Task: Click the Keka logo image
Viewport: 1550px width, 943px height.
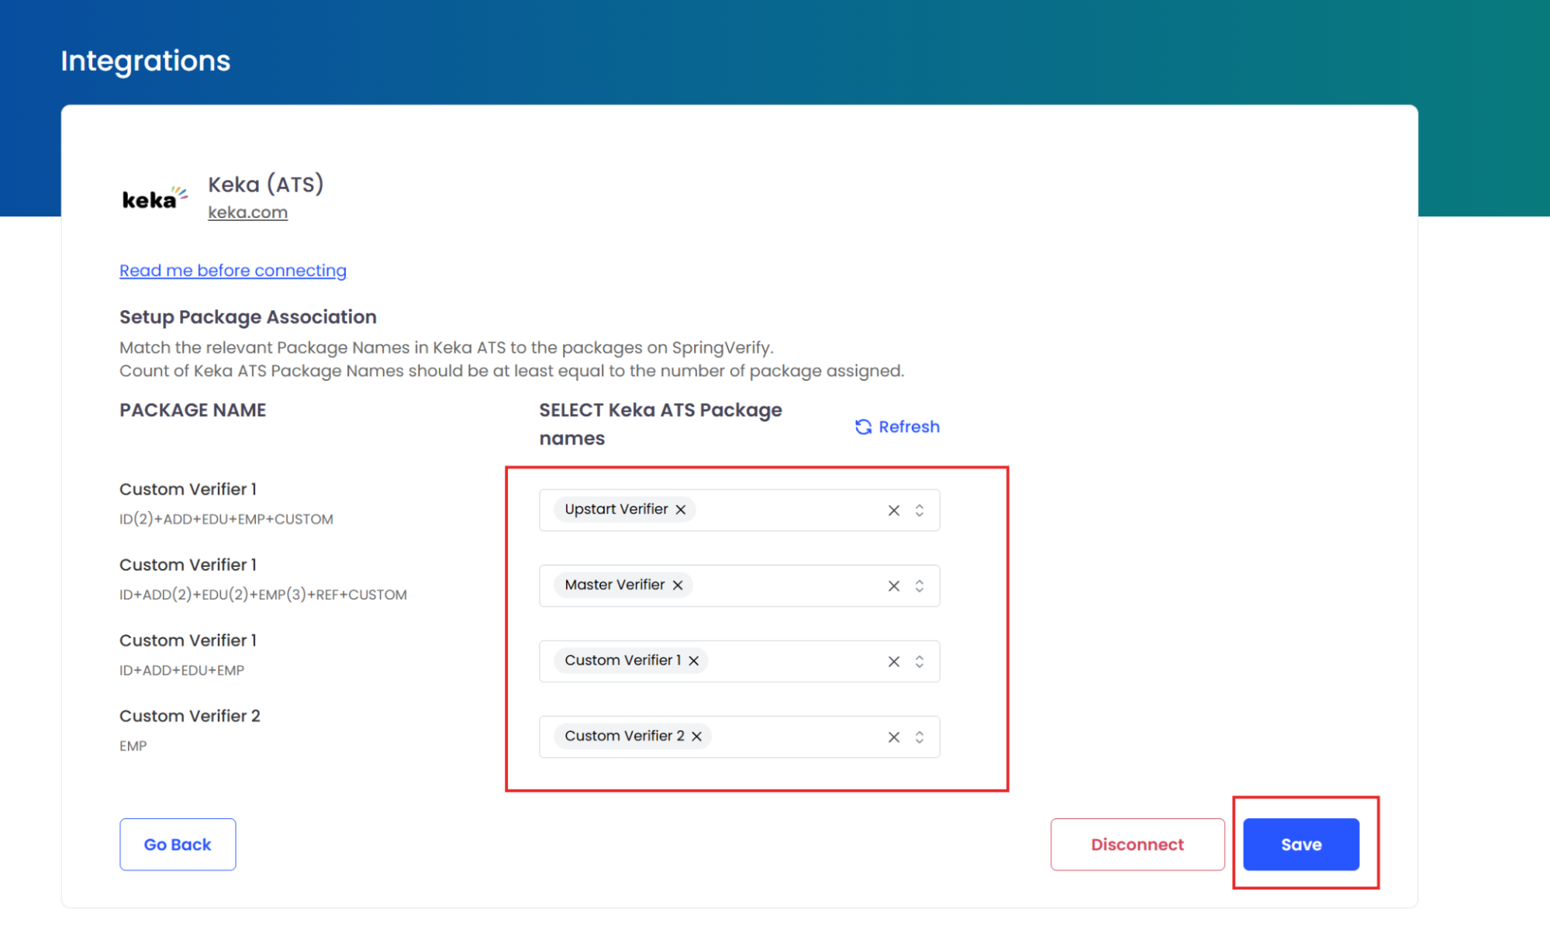Action: click(154, 199)
